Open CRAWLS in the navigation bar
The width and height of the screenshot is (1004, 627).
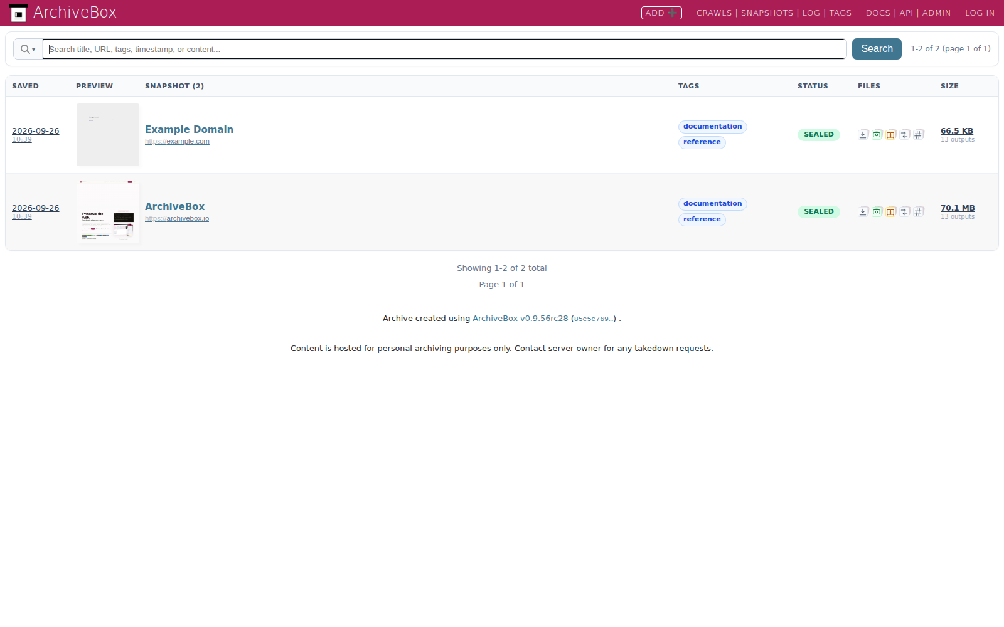coord(714,13)
